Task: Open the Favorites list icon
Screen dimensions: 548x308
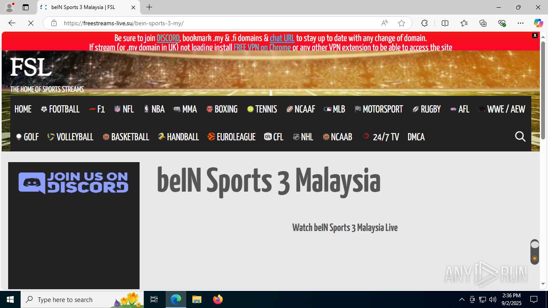Action: click(464, 23)
